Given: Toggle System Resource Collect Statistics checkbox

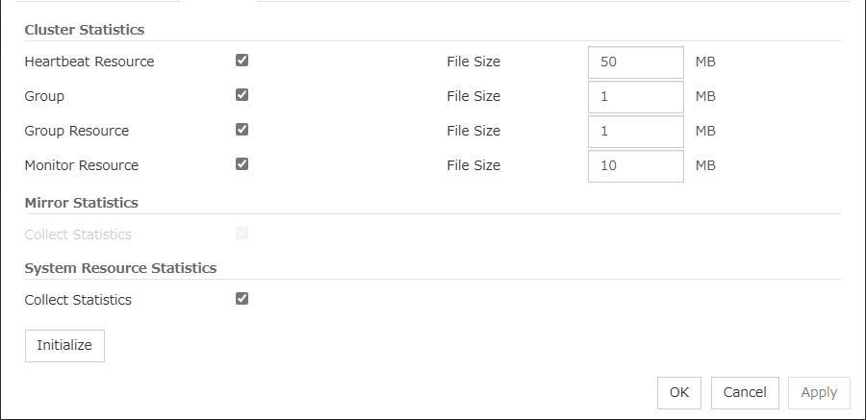Looking at the screenshot, I should click(242, 298).
